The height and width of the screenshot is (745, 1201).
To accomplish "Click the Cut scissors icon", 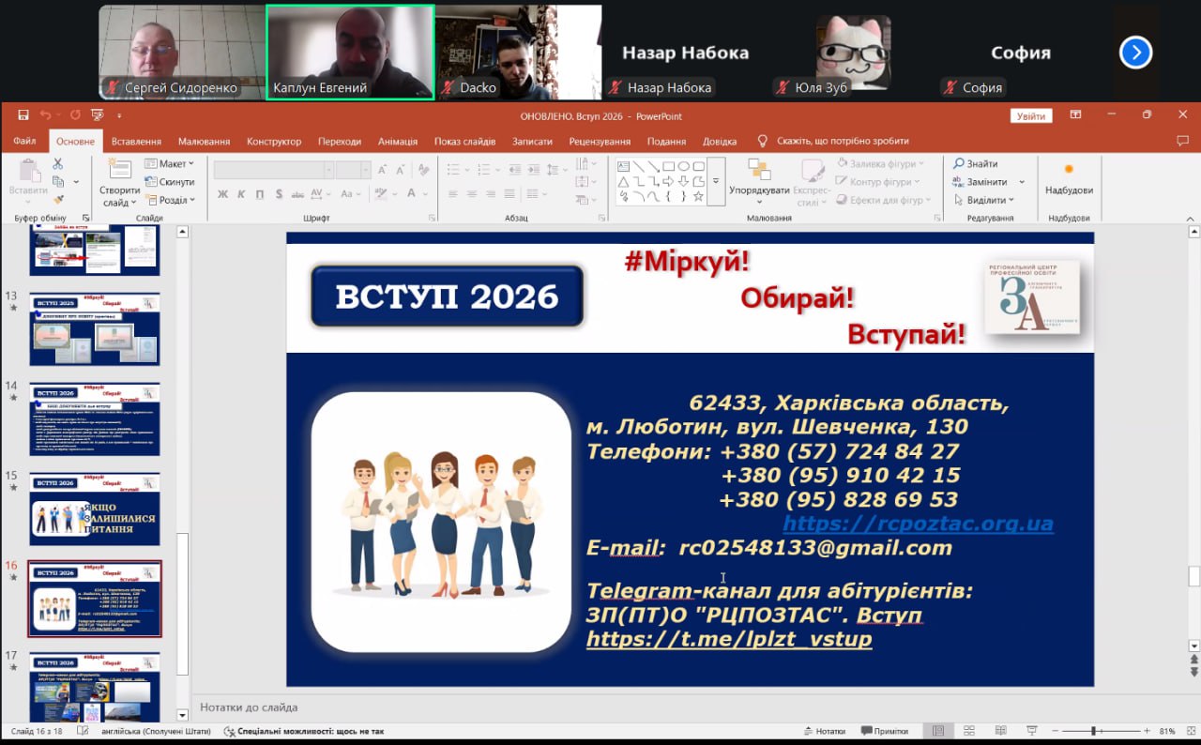I will coord(58,164).
